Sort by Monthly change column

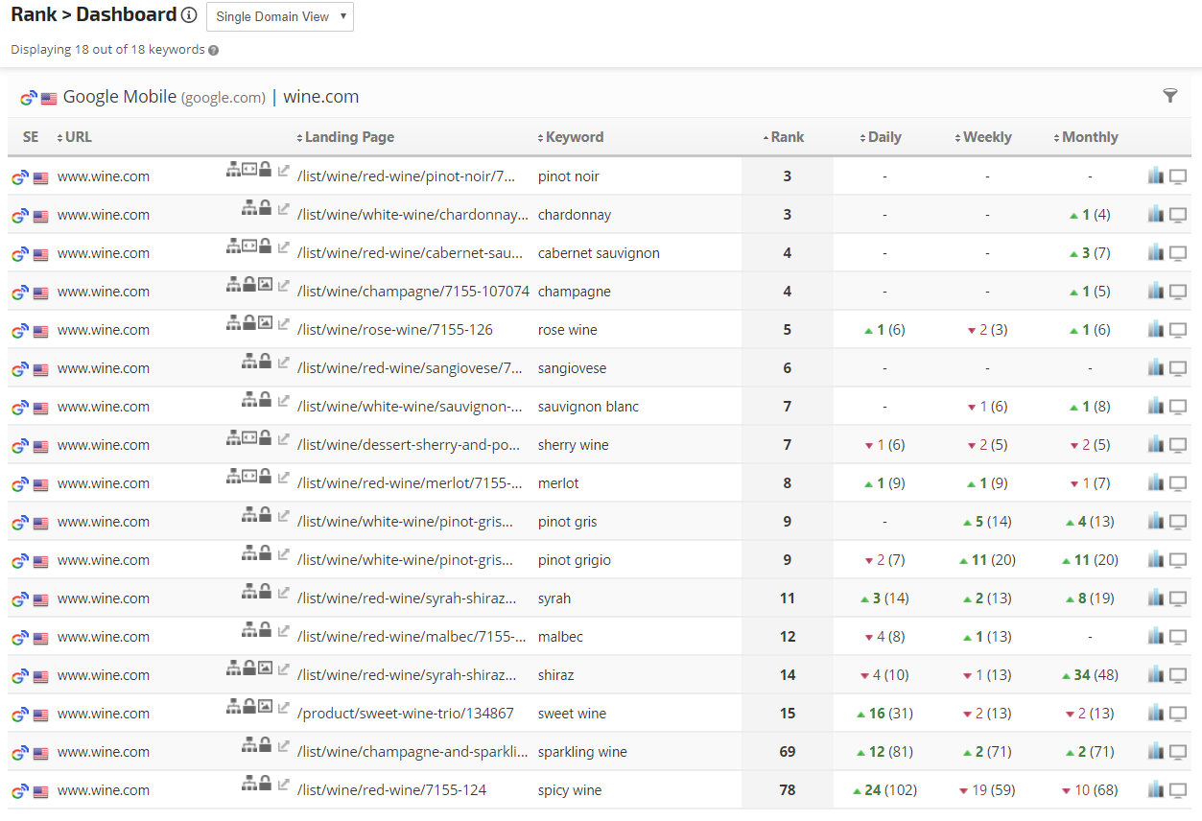pyautogui.click(x=1089, y=137)
